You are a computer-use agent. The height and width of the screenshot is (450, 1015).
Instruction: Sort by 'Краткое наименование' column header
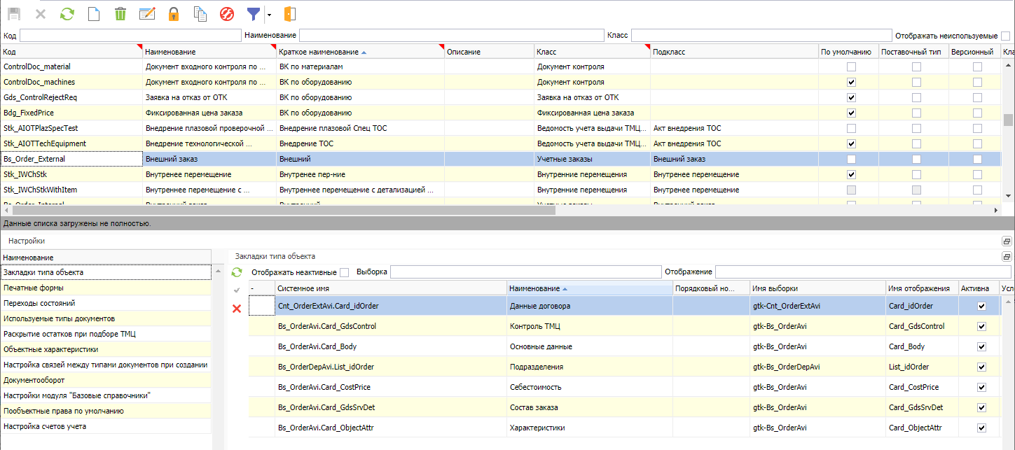pyautogui.click(x=319, y=52)
